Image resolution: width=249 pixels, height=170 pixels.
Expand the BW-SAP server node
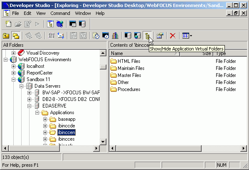[29, 93]
